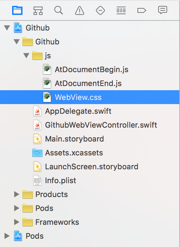The height and width of the screenshot is (247, 180).
Task: Open the Test navigator diamond icon
Action: click(x=100, y=10)
